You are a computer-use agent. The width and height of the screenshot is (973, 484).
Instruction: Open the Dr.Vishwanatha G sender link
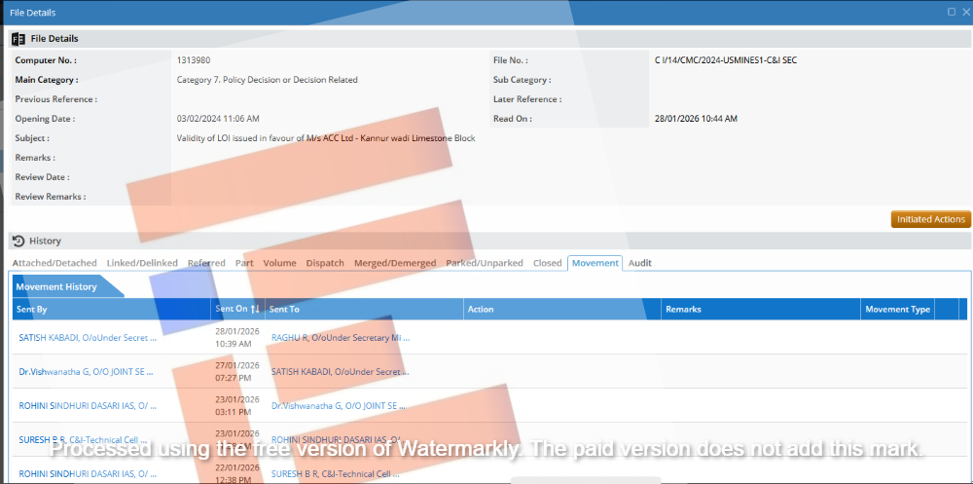(88, 372)
